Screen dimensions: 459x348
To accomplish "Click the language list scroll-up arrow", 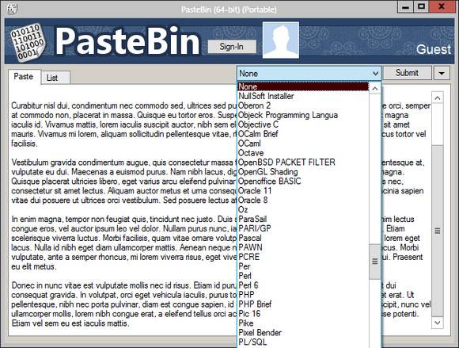I will 375,88.
